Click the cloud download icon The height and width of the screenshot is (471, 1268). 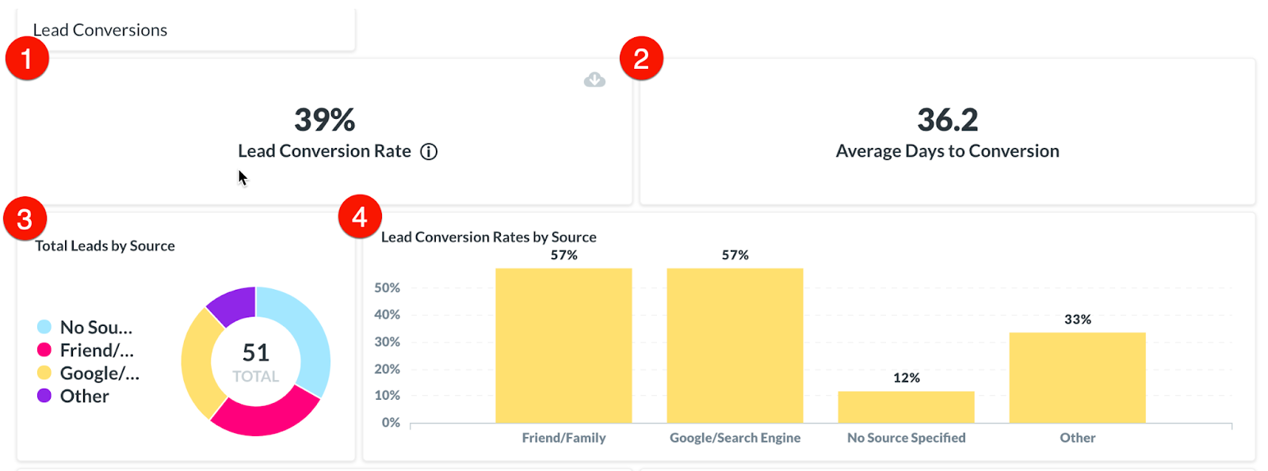click(x=594, y=80)
